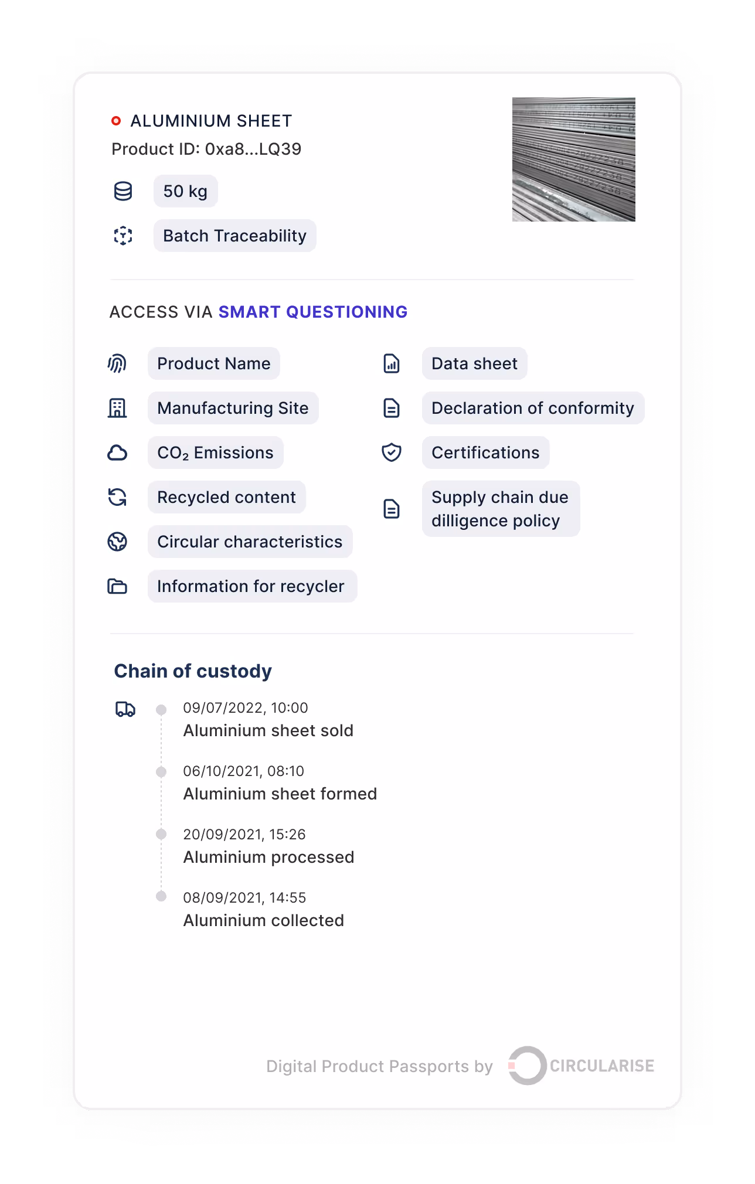
Task: Select the building icon for Manufacturing Site
Action: tap(118, 408)
